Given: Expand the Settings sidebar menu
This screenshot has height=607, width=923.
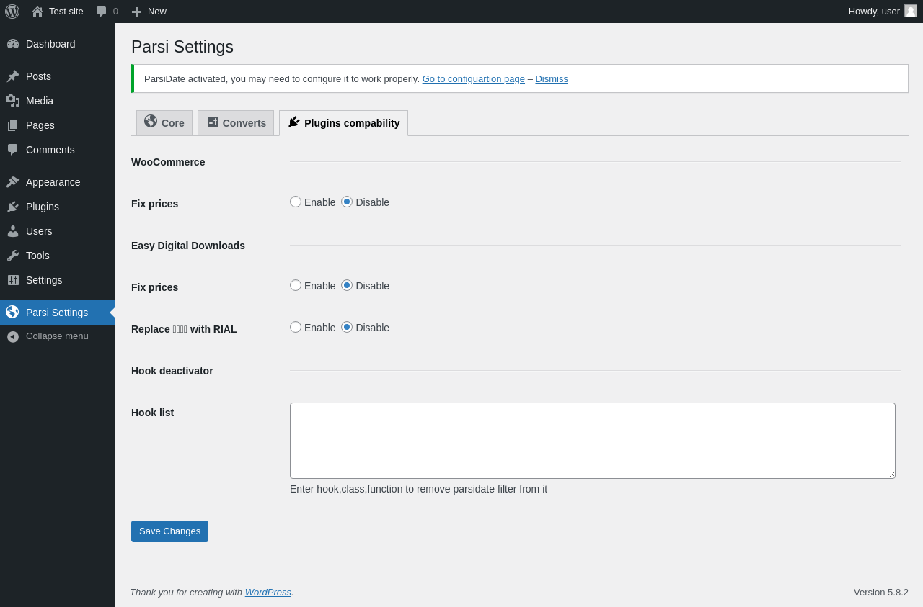Looking at the screenshot, I should 44,280.
